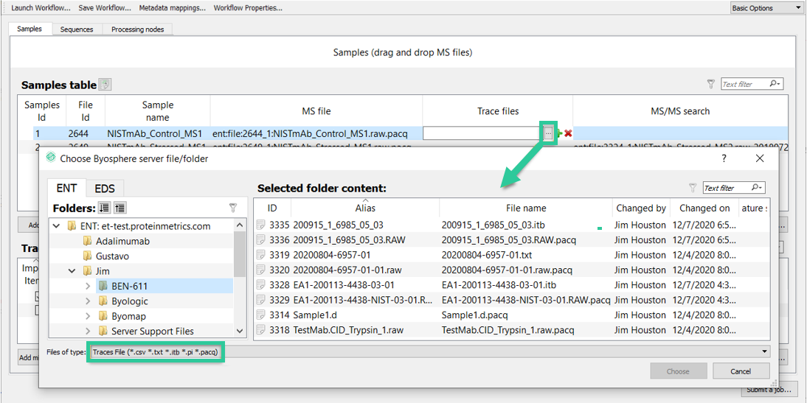This screenshot has width=807, height=403.
Task: Expand the Server Support Files folder
Action: pyautogui.click(x=88, y=331)
